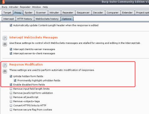The width and height of the screenshot is (149, 114).
Task: Switch to the Spider tab
Action: tap(29, 13)
